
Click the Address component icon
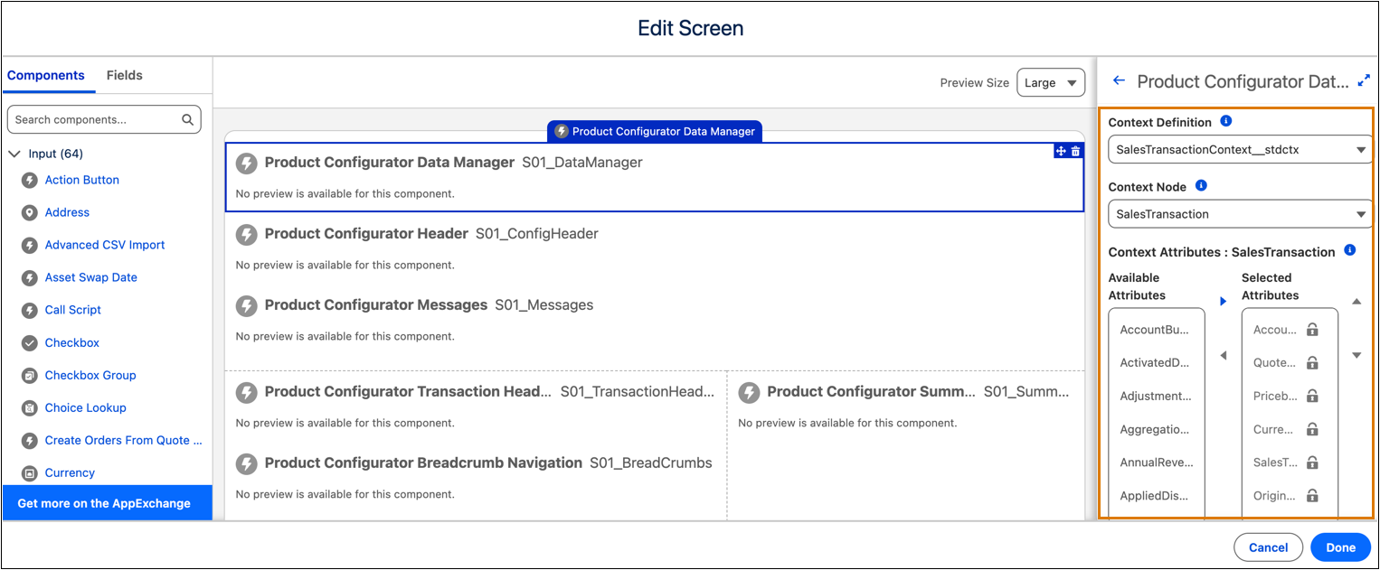tap(29, 212)
